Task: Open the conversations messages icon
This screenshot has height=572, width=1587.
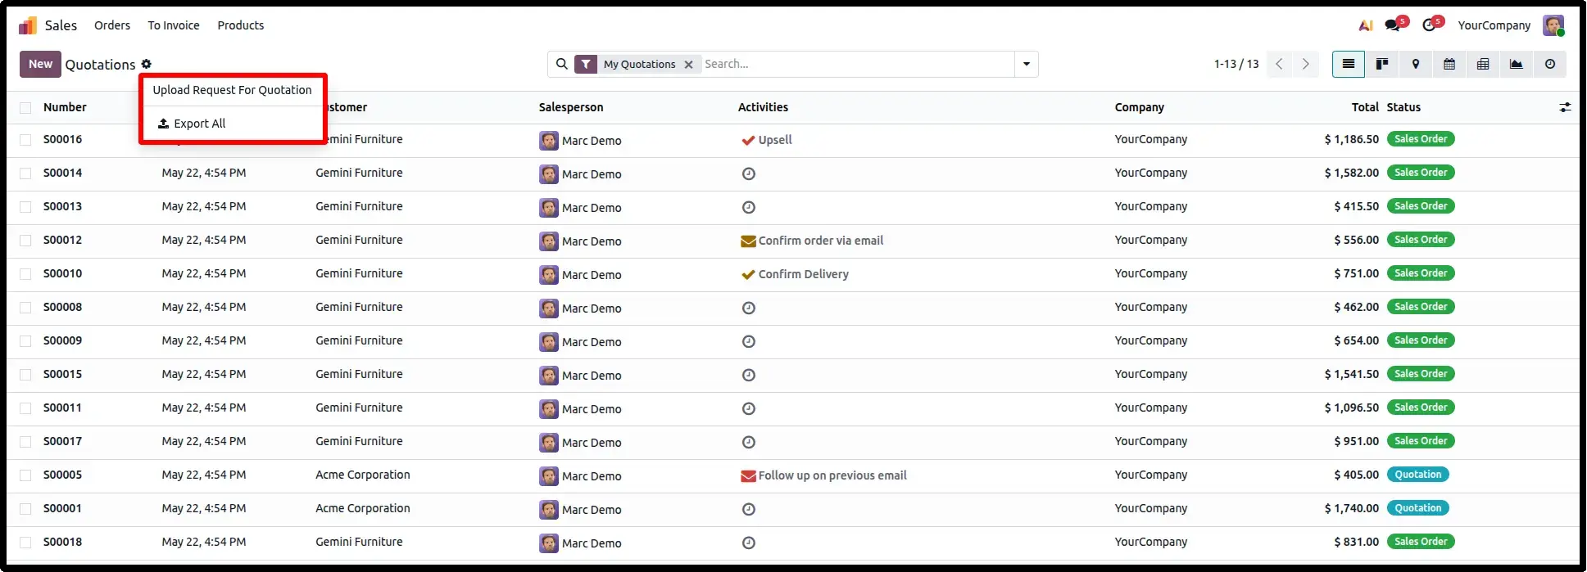Action: click(1394, 25)
